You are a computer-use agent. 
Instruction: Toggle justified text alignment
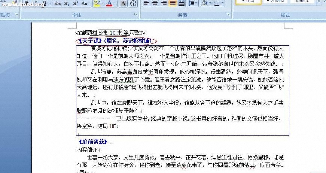point(173,3)
